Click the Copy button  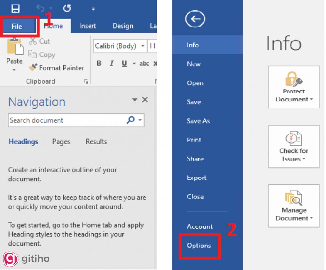tap(42, 55)
